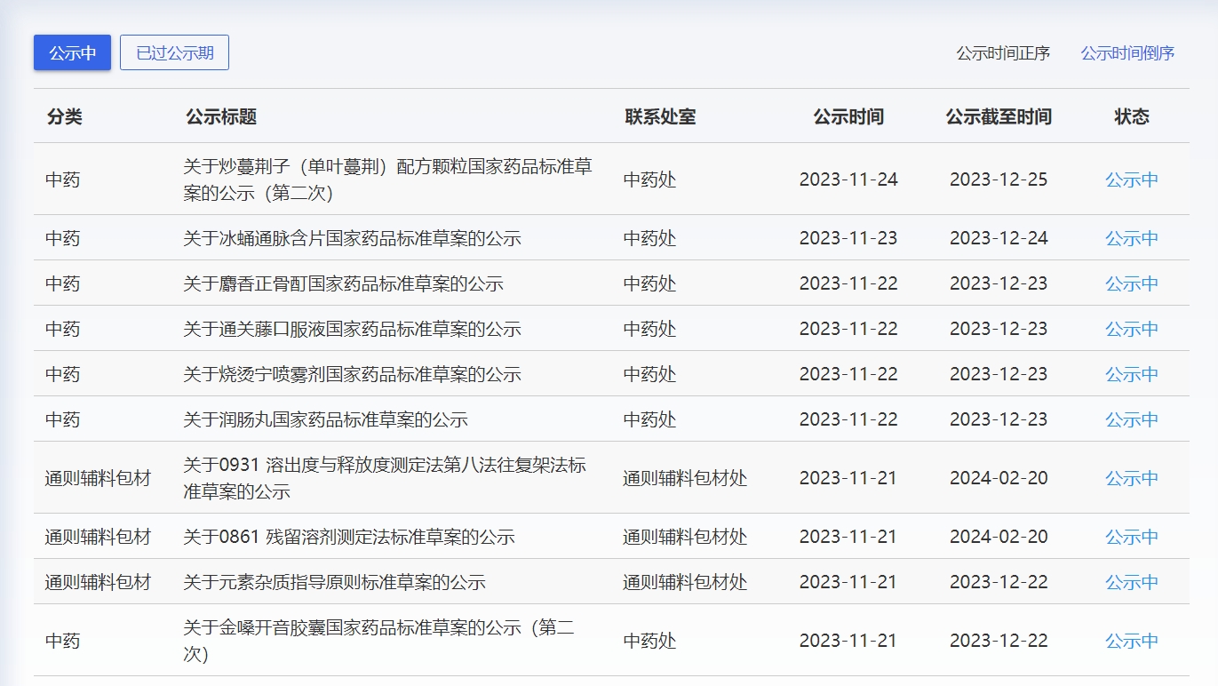Click 公示中 status in 0861 残留溶剂 row

1131,537
